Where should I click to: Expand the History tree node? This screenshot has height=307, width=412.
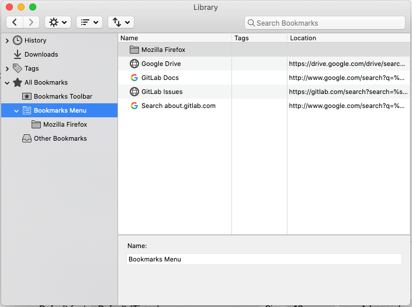click(7, 41)
